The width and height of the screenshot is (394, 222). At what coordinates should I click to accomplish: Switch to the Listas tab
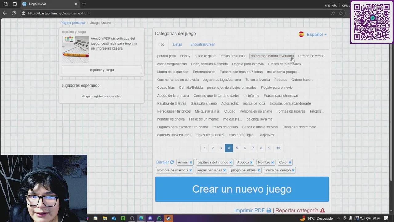[177, 44]
